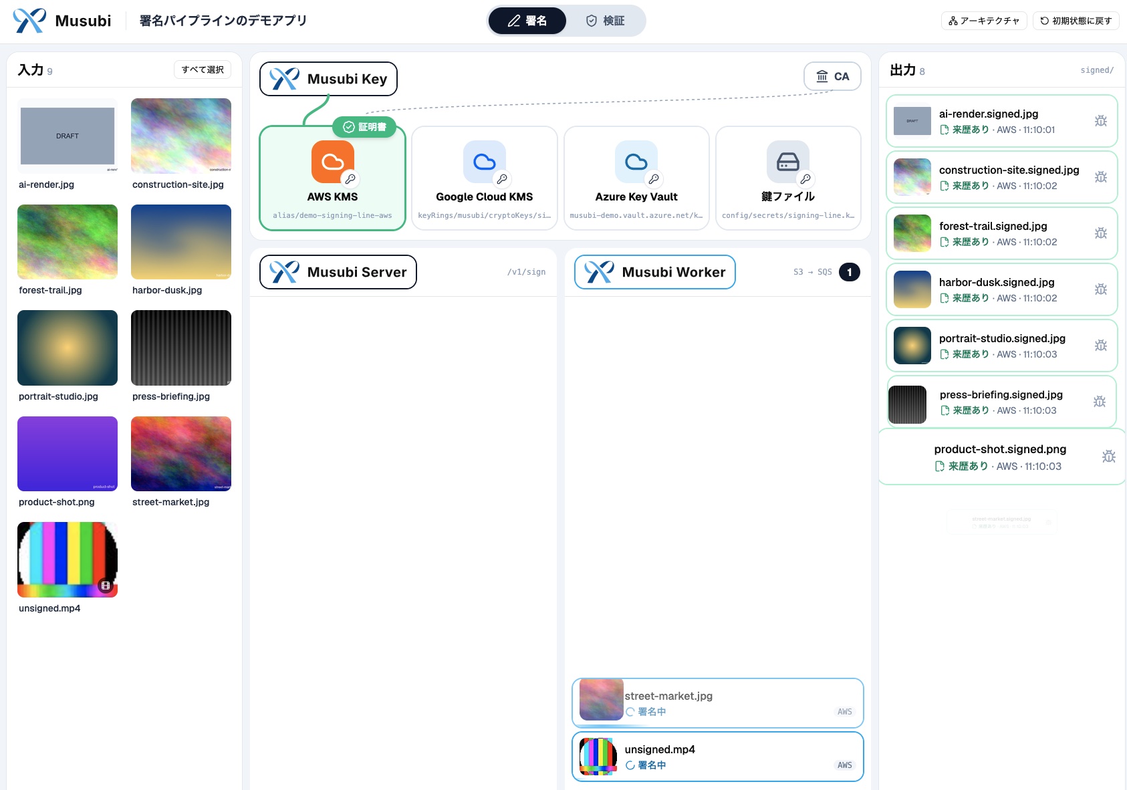
Task: Select the harbor-dusk.jpg input thumbnail
Action: tap(181, 242)
